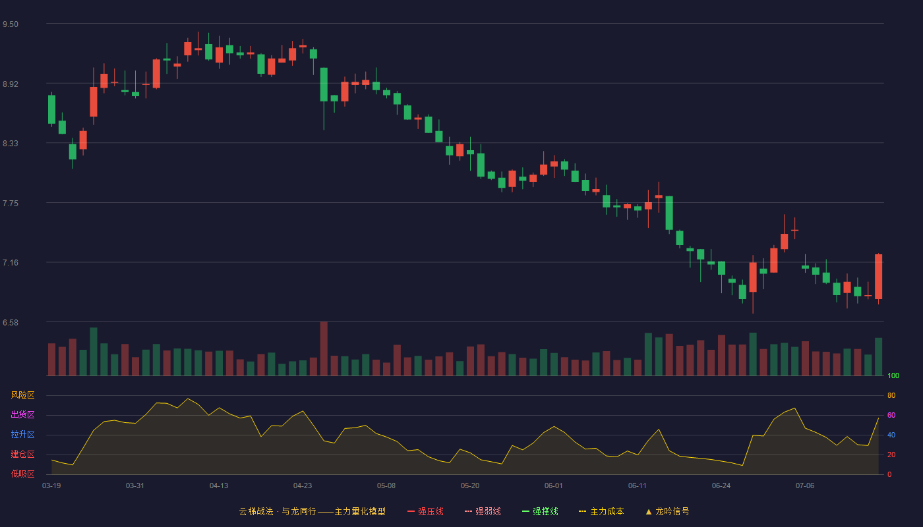The height and width of the screenshot is (527, 923).
Task: Click the 风险区 zone label
Action: tap(22, 395)
